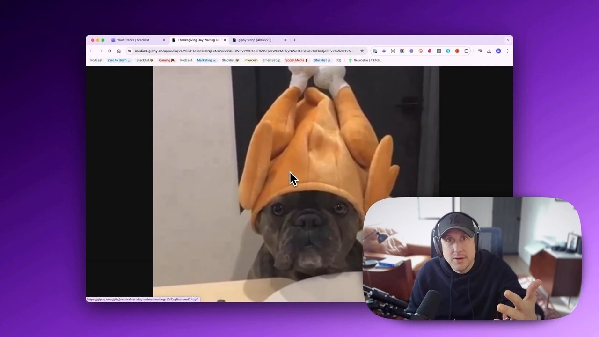Close the Thanksgiving Day Waiting GIF tab
The height and width of the screenshot is (337, 599).
coord(225,40)
